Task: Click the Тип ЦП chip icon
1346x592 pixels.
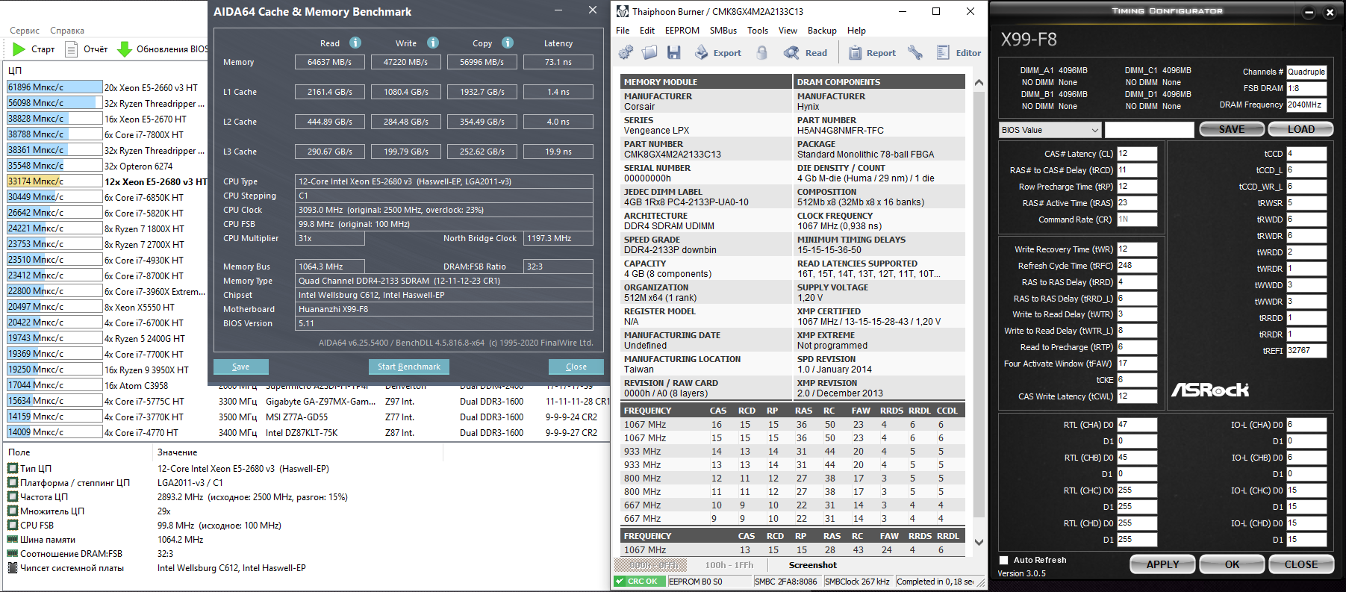Action: coord(13,469)
